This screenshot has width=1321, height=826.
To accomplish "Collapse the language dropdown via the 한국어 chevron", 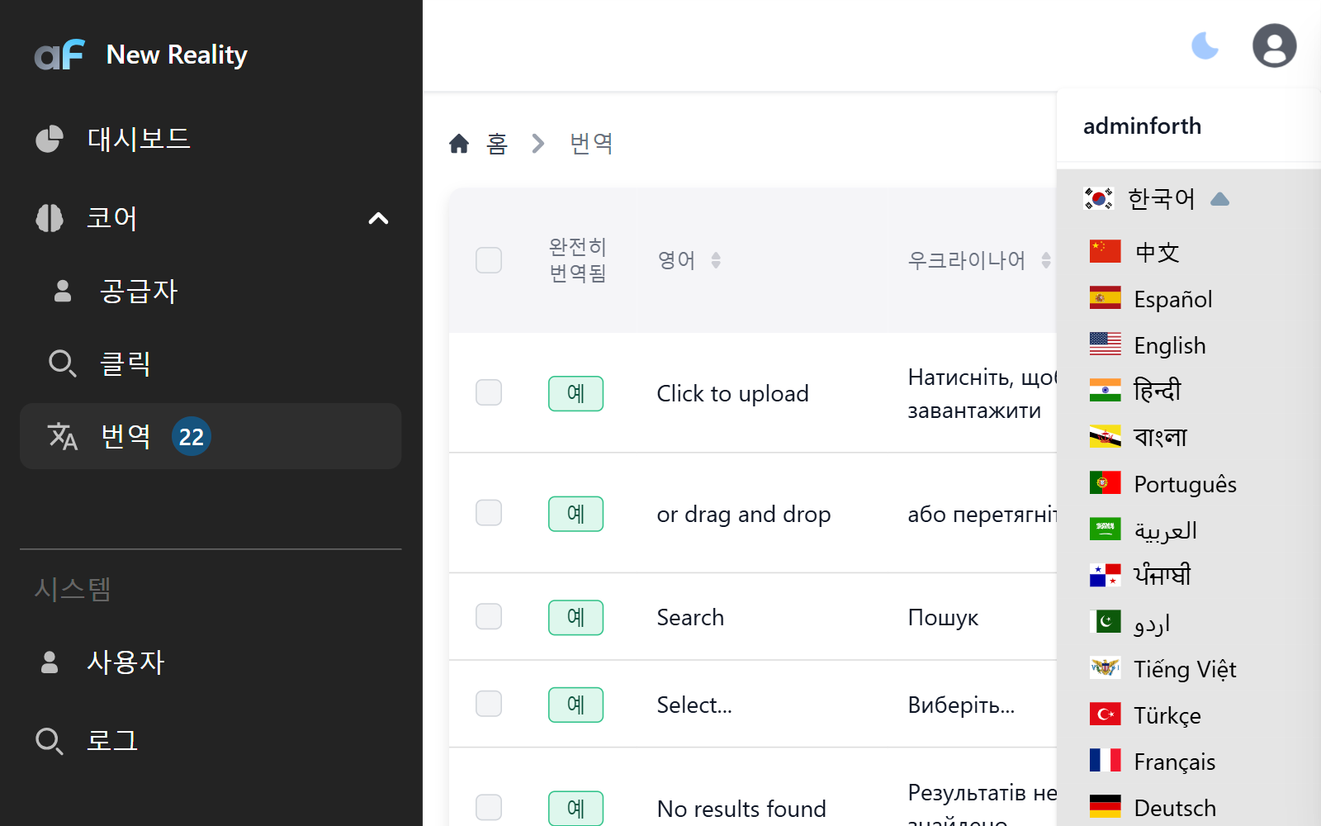I will (x=1221, y=198).
